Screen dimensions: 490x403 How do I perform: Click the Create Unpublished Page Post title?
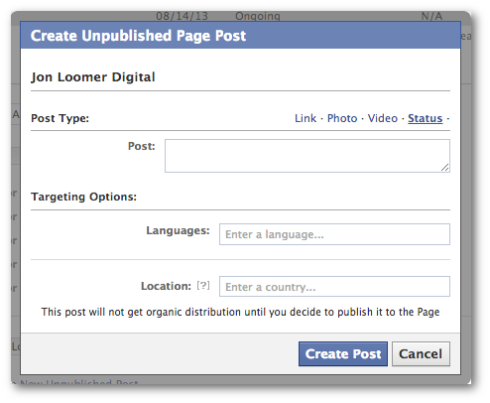pos(138,36)
